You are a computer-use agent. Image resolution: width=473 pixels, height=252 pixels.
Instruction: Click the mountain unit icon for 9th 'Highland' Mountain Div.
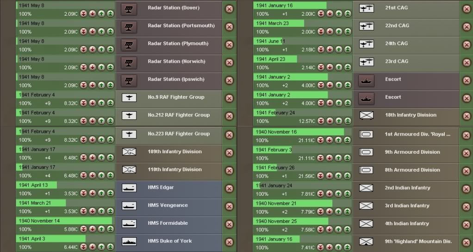pos(366,242)
